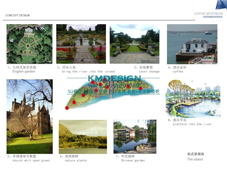Click the SU模型 watermark text line

click(113, 92)
